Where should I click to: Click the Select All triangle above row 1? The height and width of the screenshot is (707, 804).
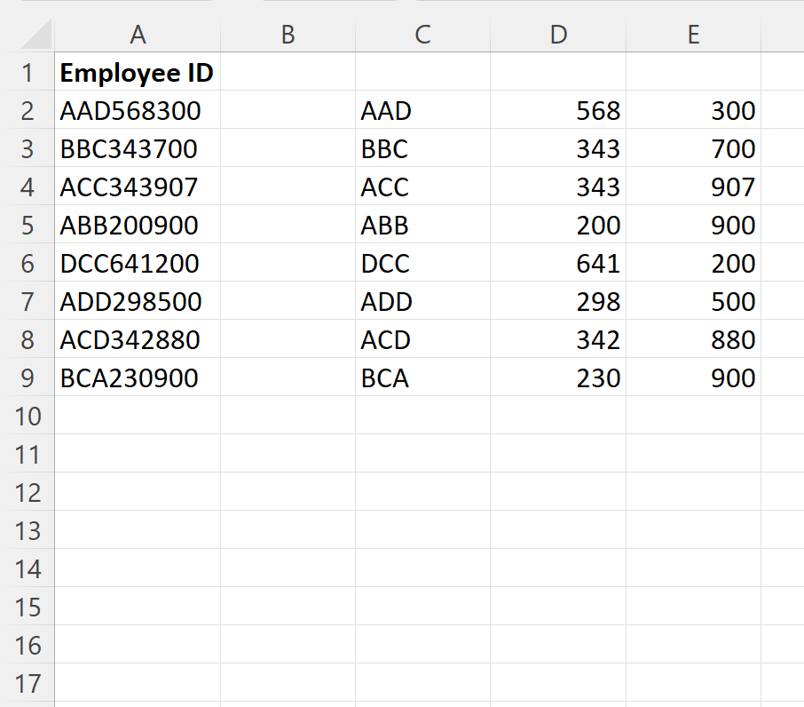(29, 35)
